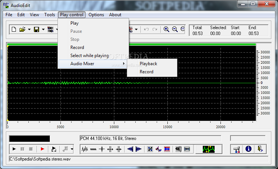278x169 pixels.
Task: Click the Undo arrow icon
Action: click(146, 29)
